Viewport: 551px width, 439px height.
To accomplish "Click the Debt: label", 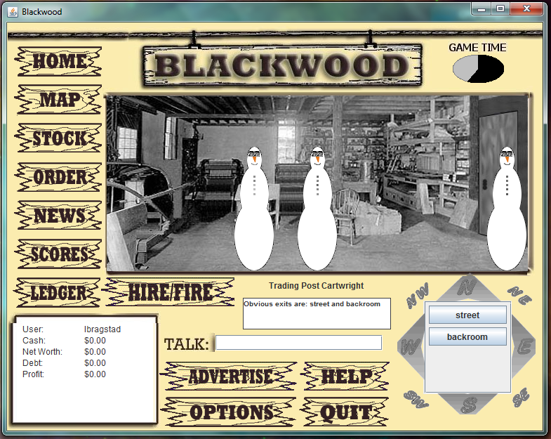I will pyautogui.click(x=32, y=363).
